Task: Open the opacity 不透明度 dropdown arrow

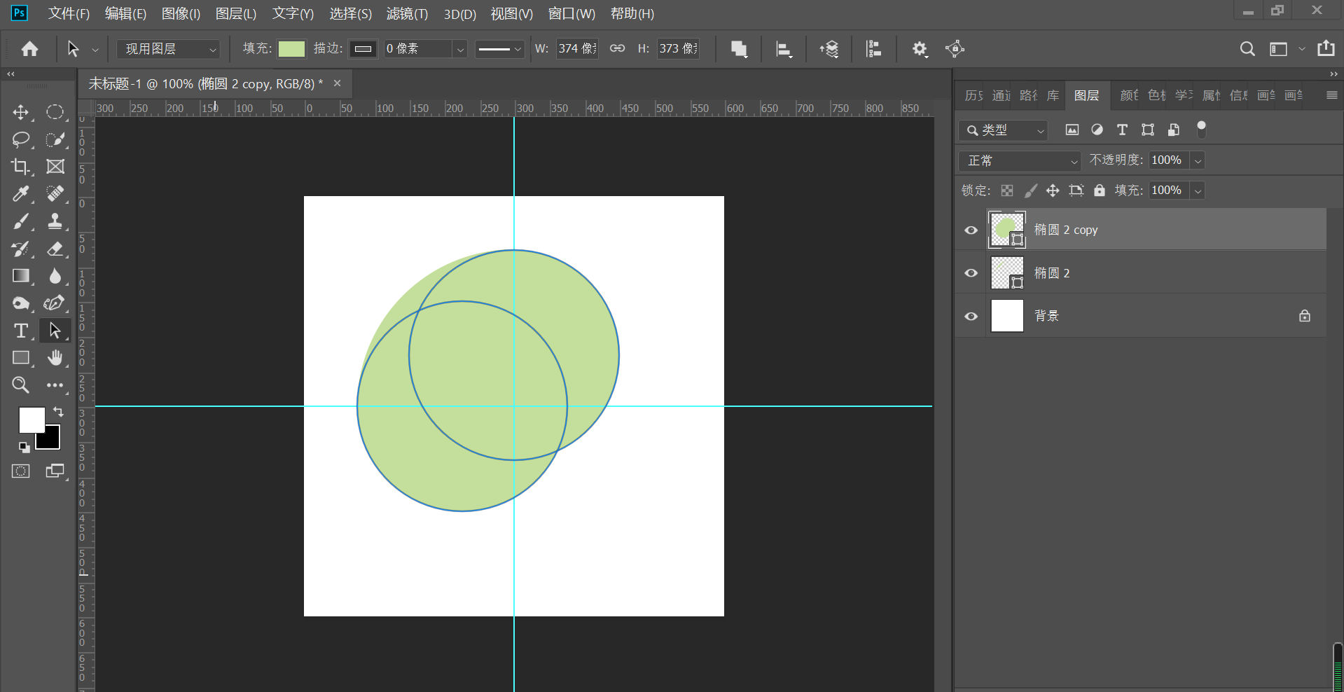Action: click(1198, 161)
